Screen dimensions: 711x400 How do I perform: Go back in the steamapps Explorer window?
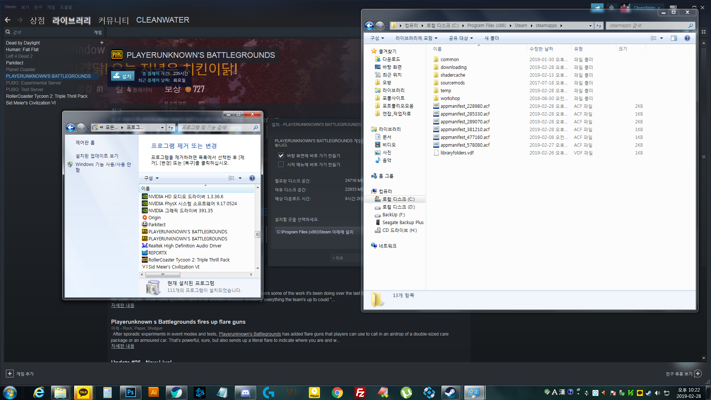point(369,26)
